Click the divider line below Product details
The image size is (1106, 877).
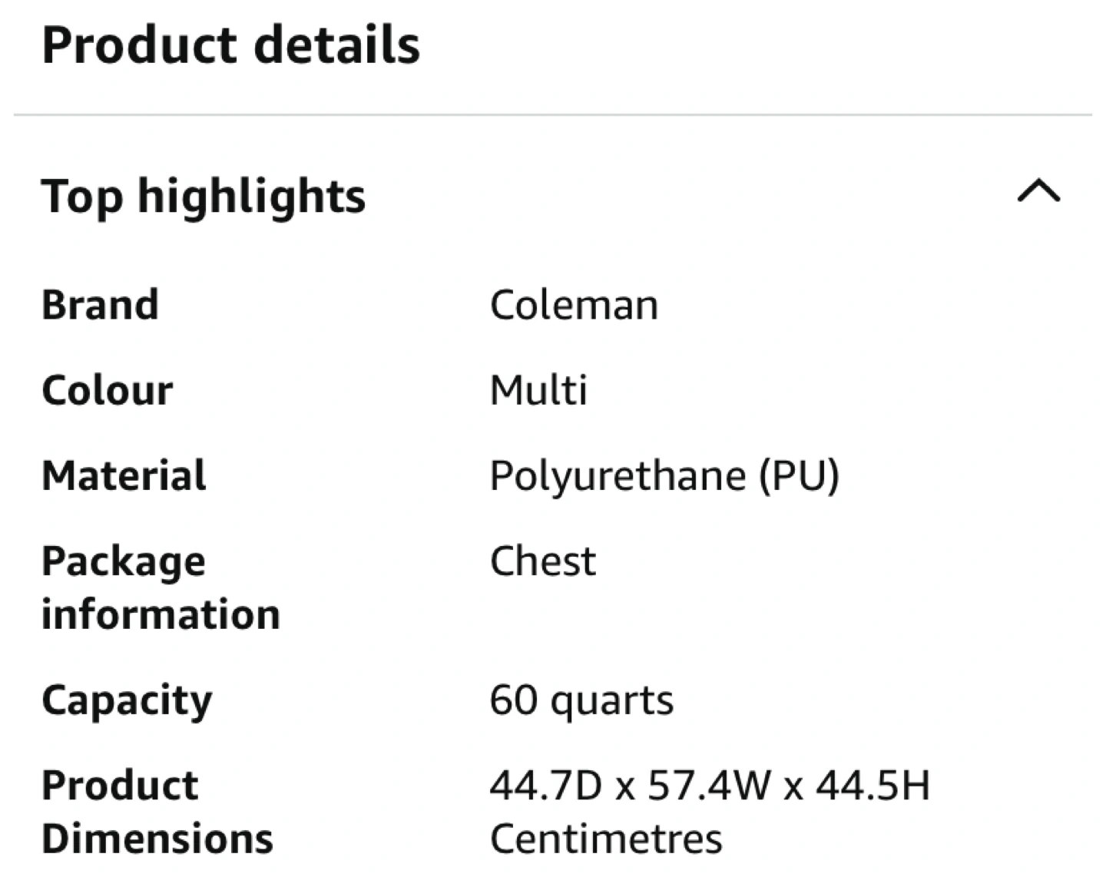pyautogui.click(x=553, y=115)
